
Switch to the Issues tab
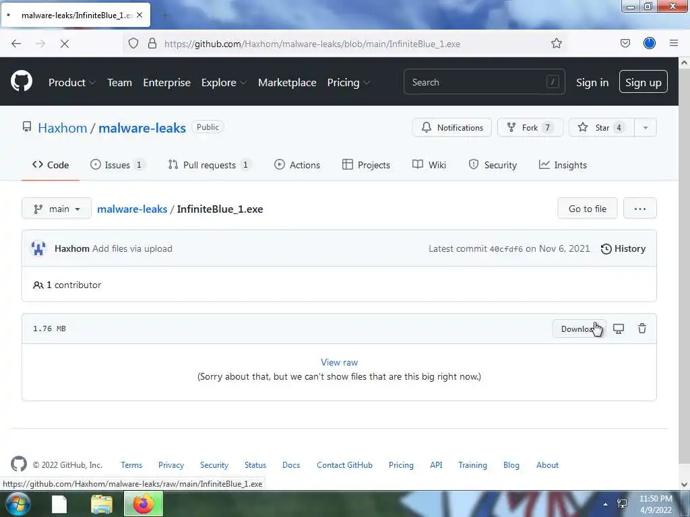coord(117,165)
